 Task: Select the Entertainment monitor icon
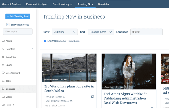tap(3, 73)
